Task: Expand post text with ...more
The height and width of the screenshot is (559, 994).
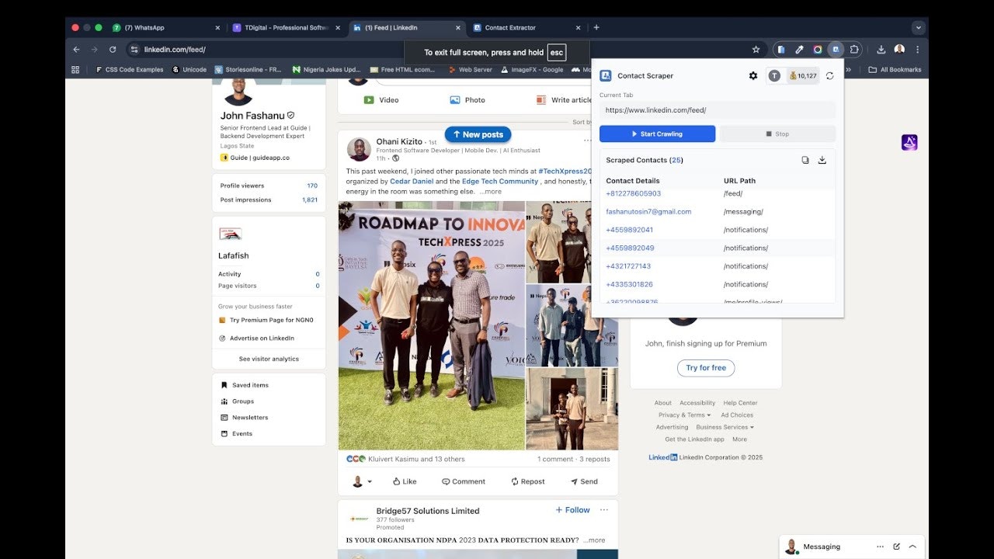Action: click(x=490, y=192)
